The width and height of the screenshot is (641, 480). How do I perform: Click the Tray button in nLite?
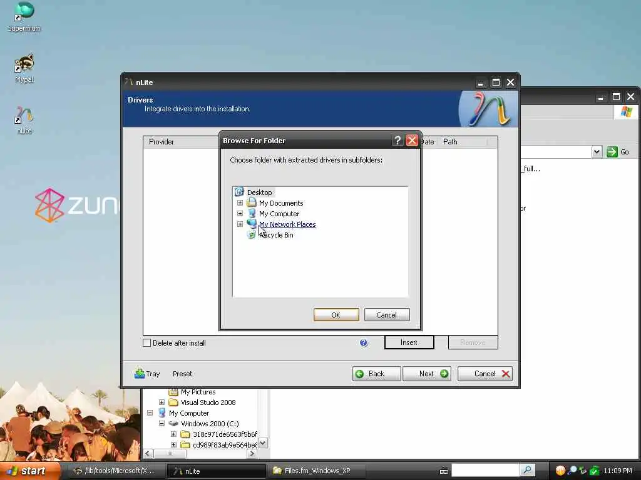click(x=147, y=374)
